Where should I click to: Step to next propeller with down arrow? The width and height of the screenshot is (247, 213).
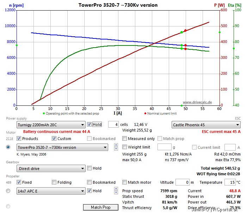tap(116, 193)
